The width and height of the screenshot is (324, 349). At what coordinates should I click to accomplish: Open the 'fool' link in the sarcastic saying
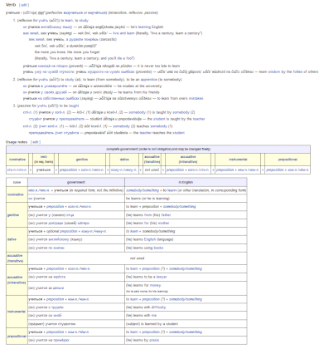click(130, 58)
